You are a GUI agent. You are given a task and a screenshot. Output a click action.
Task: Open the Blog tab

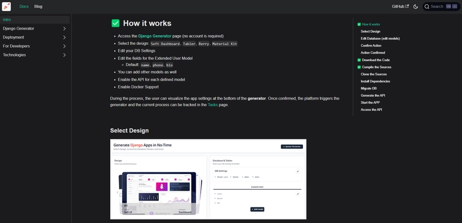pyautogui.click(x=38, y=6)
